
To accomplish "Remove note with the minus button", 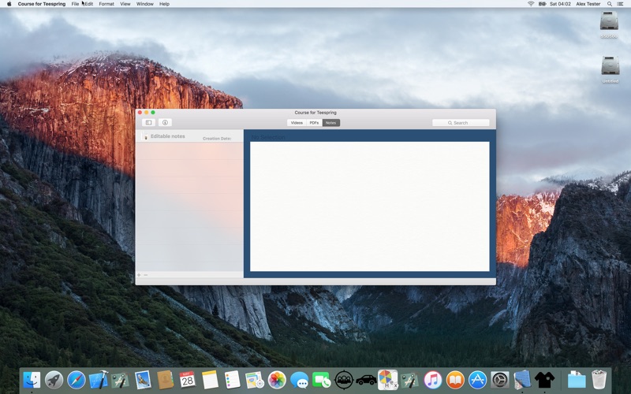I will tap(146, 275).
